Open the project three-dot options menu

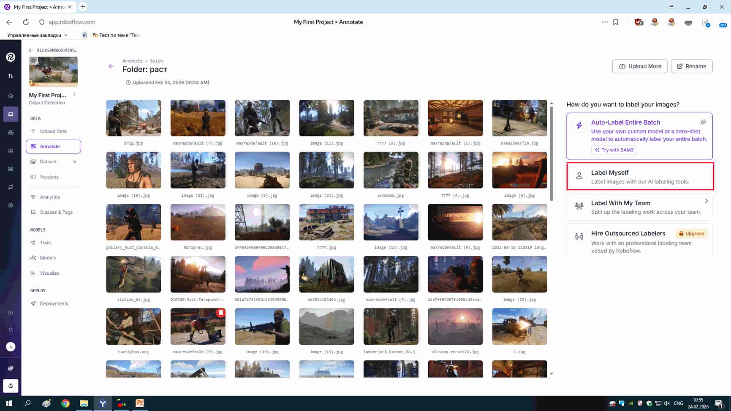[74, 95]
